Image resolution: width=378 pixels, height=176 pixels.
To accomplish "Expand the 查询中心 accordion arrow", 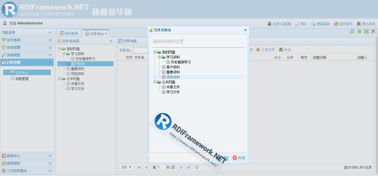I will (x=50, y=156).
